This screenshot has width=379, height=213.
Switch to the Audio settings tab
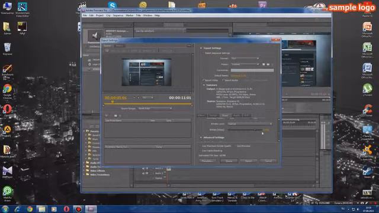237,115
